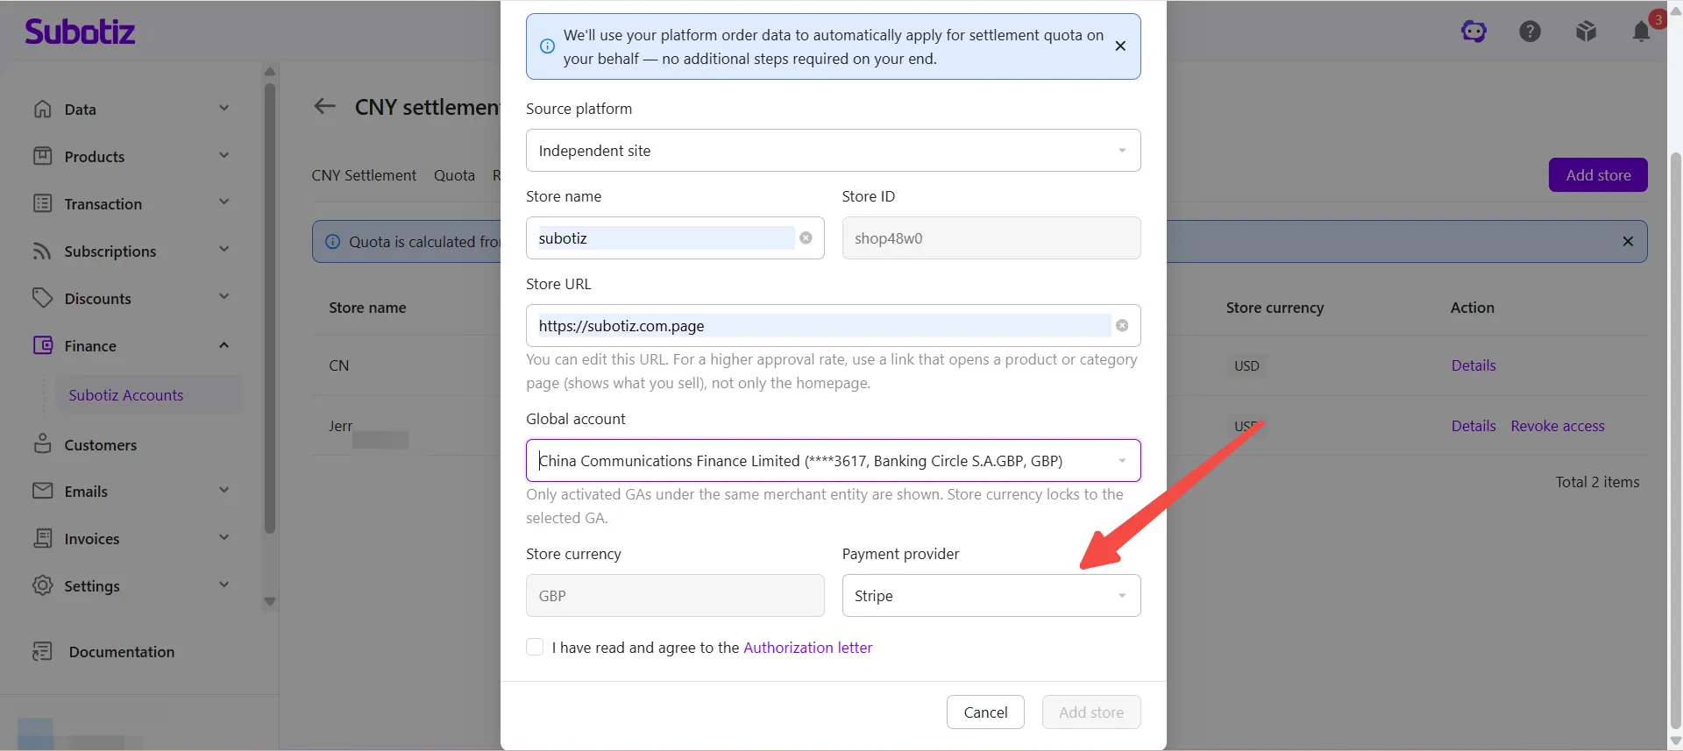Click the Action column header
This screenshot has width=1683, height=751.
click(x=1472, y=308)
